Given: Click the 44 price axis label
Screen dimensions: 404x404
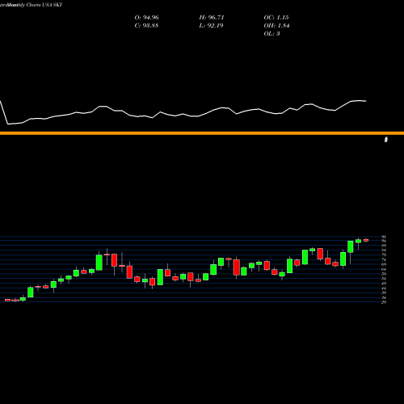Looking at the screenshot, I should [384, 288].
